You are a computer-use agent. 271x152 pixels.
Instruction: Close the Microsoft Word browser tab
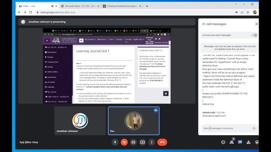click(x=98, y=6)
